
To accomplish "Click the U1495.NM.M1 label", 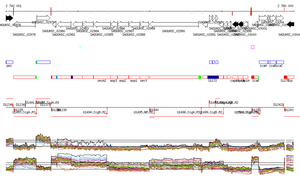I will 144,112.
